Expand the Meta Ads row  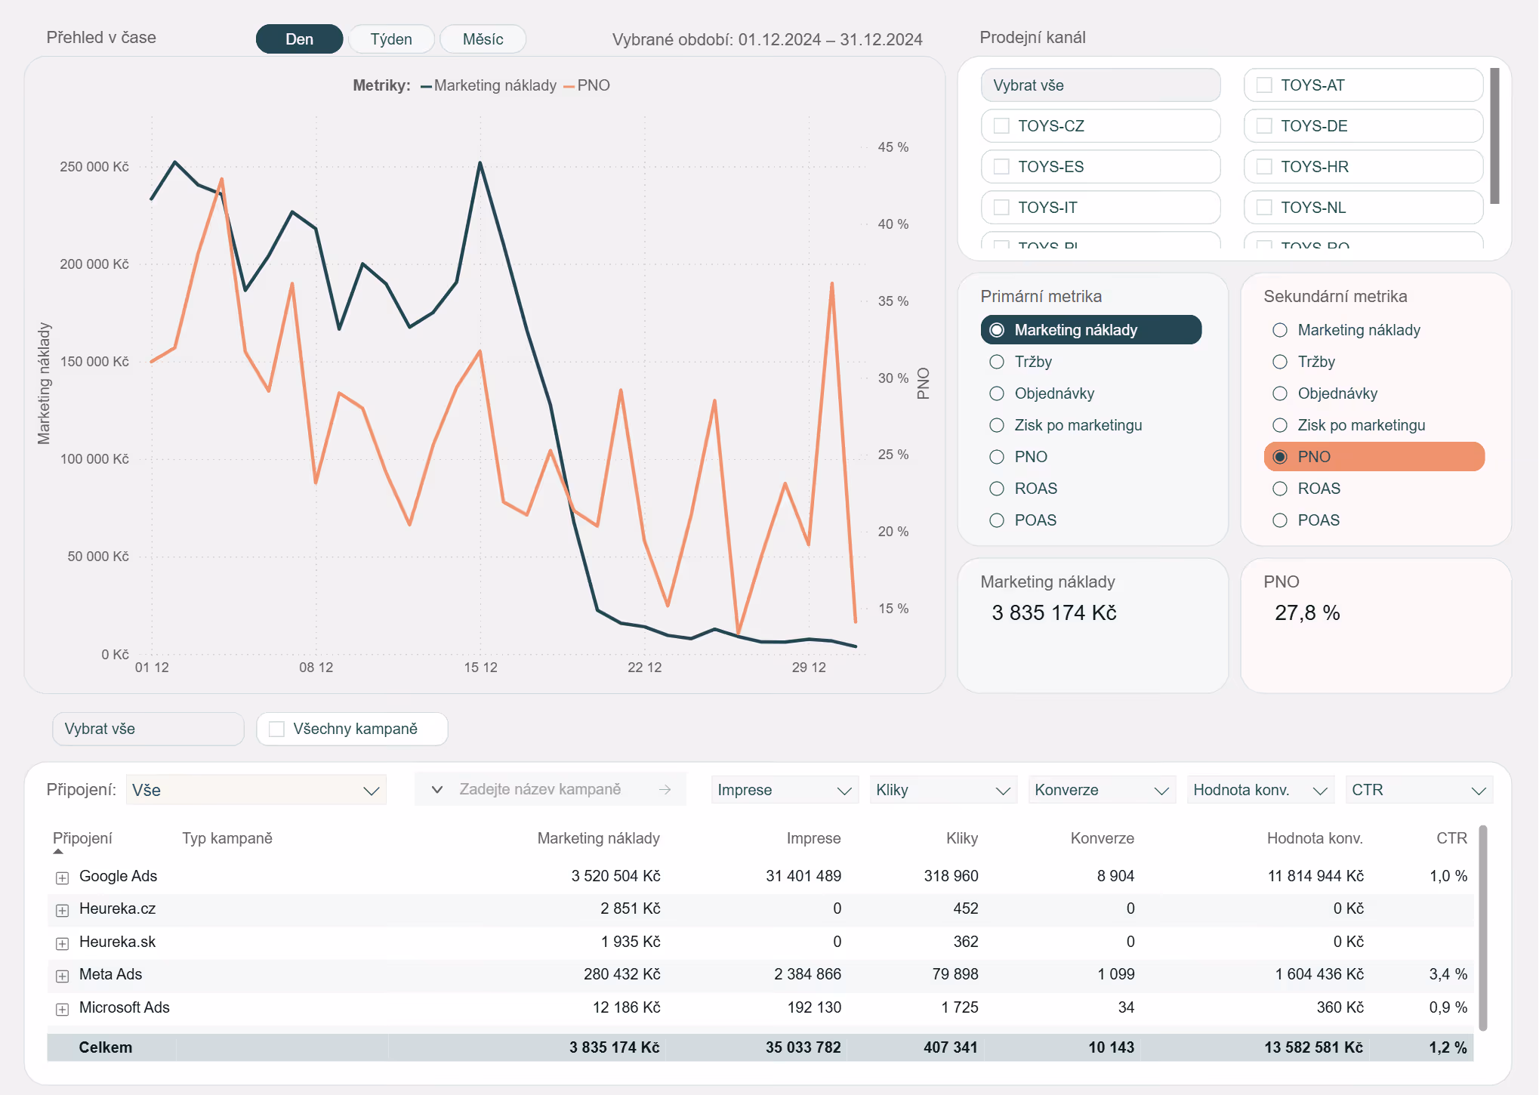pos(63,976)
